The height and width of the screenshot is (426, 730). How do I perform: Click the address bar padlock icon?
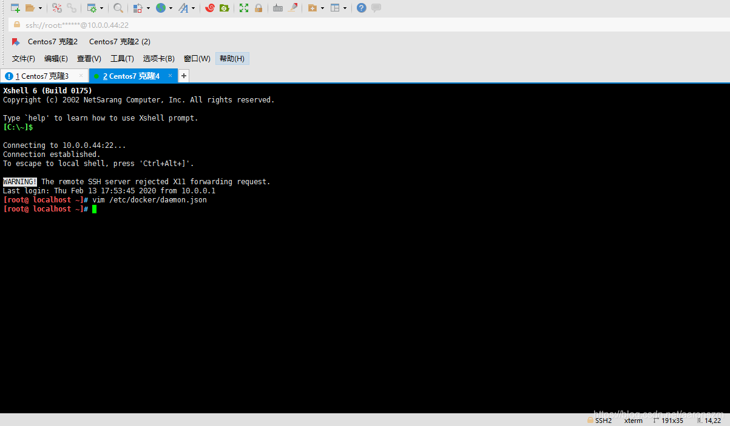coord(16,25)
